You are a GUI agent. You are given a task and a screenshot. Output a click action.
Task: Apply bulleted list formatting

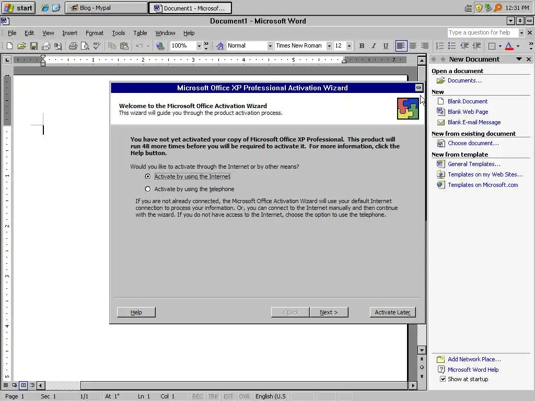[x=452, y=46]
